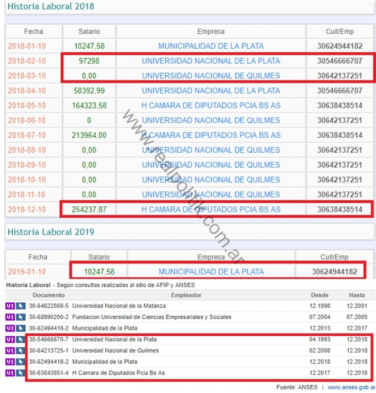Select the Documento column header
Viewport: 376px width, 393px height.
click(48, 295)
